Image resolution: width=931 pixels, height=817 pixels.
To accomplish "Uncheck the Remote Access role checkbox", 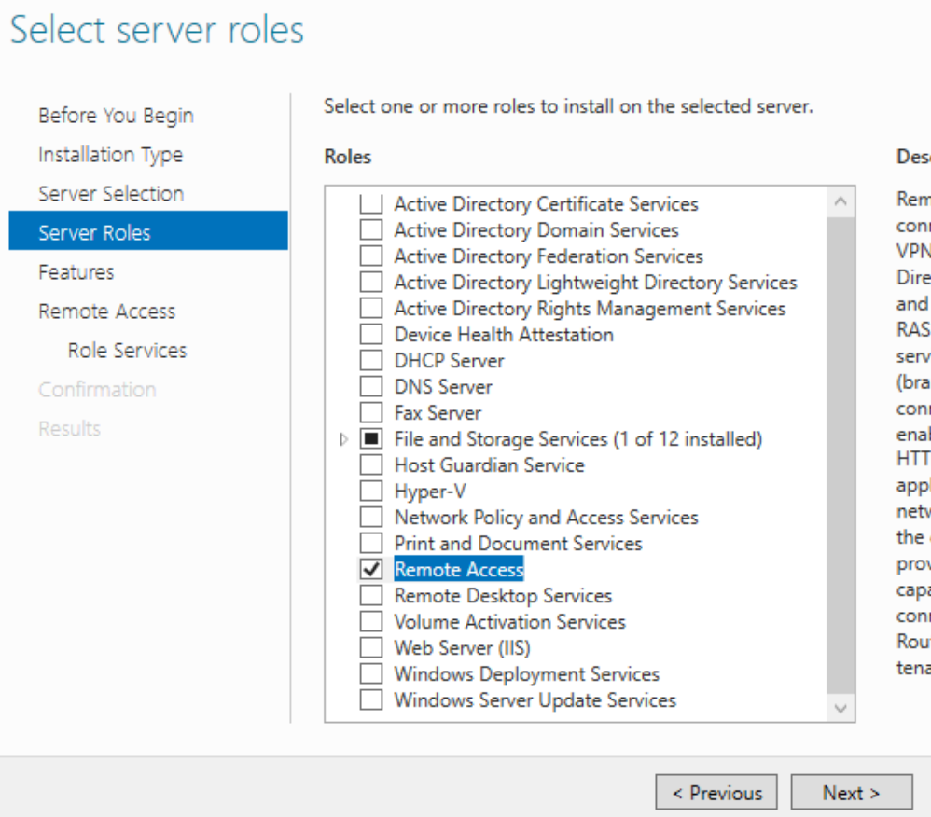I will click(371, 569).
